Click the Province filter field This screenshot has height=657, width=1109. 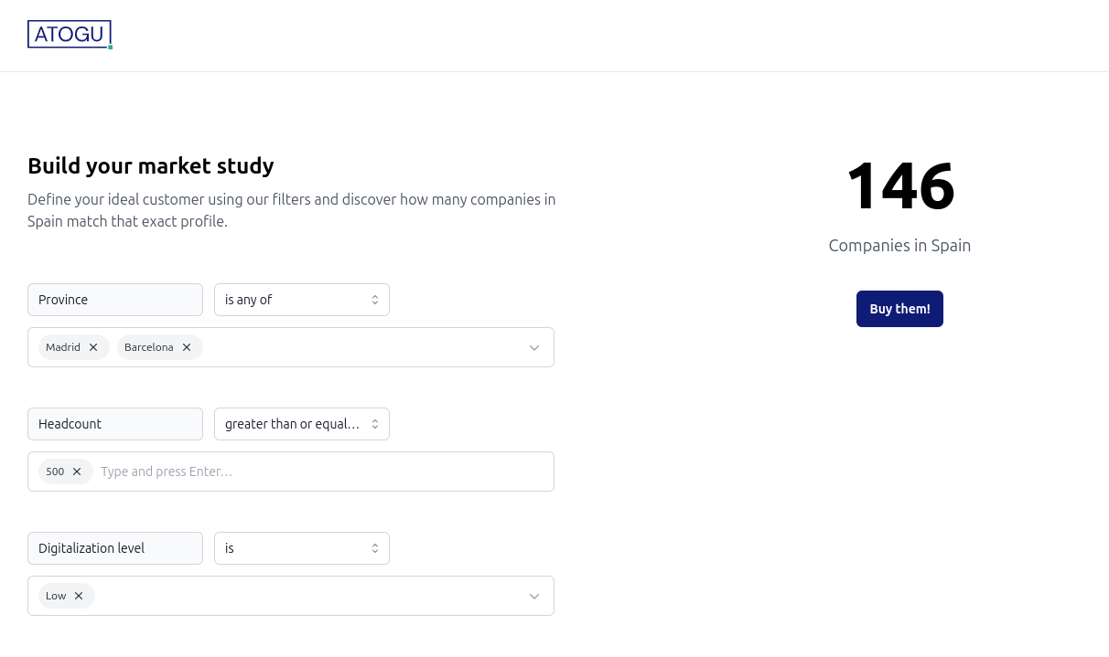115,300
